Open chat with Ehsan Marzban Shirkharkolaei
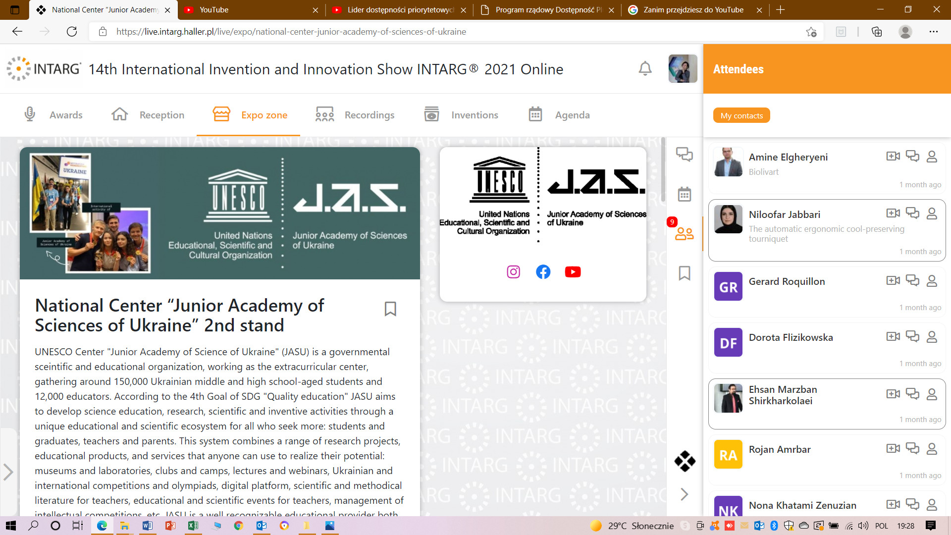The image size is (951, 535). [x=912, y=394]
